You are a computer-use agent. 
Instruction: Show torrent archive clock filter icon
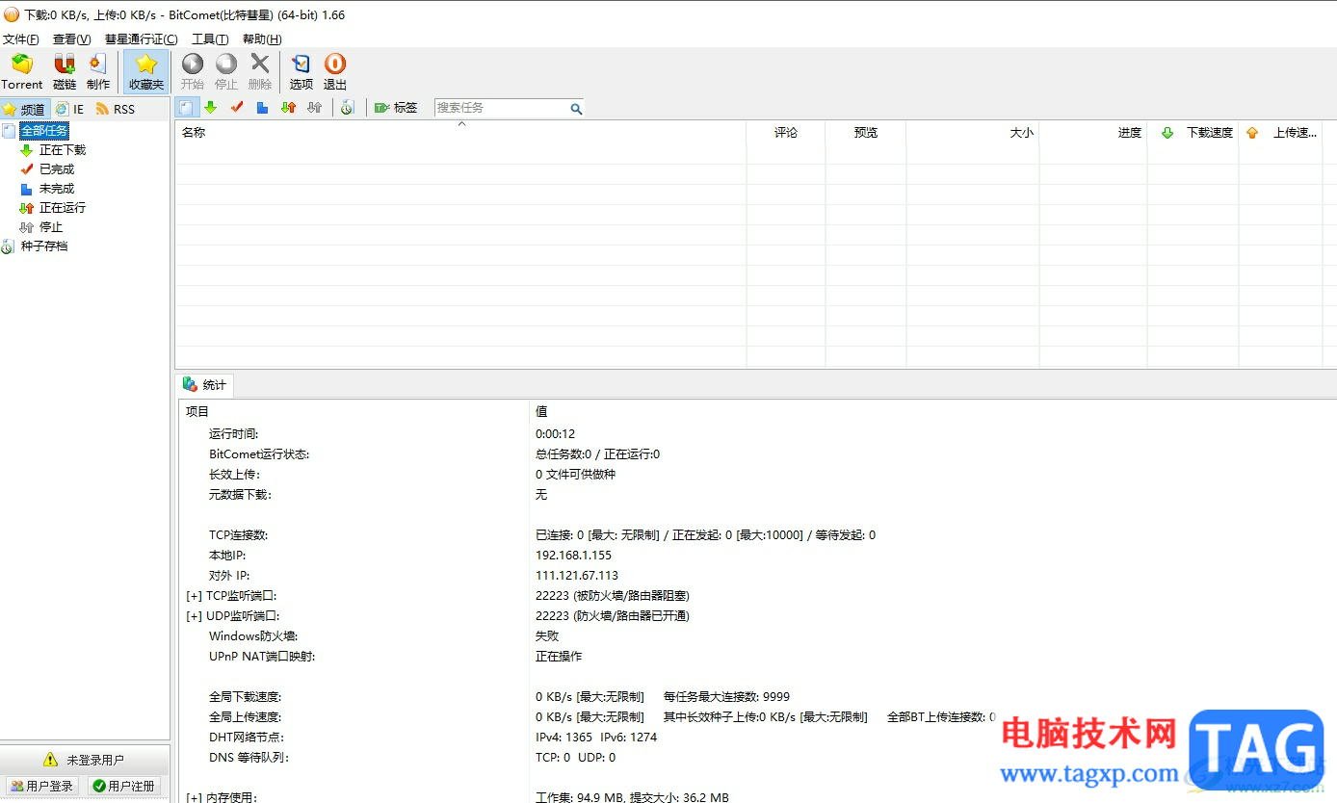click(348, 108)
